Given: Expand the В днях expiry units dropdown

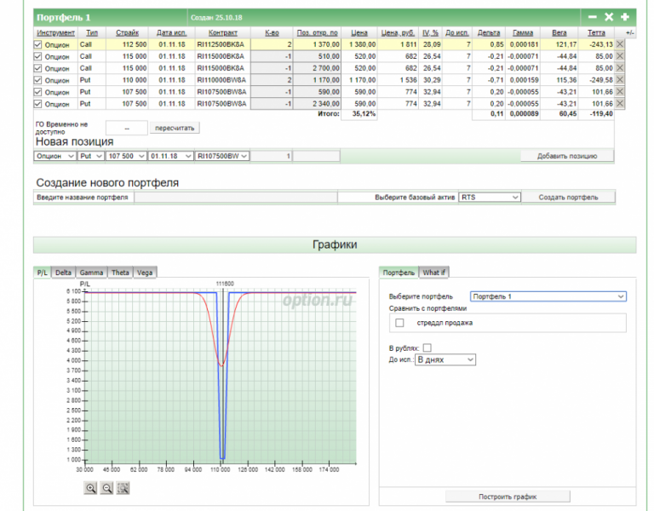Looking at the screenshot, I should tap(445, 360).
